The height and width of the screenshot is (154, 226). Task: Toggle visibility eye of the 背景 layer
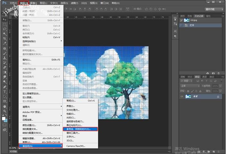(182, 96)
